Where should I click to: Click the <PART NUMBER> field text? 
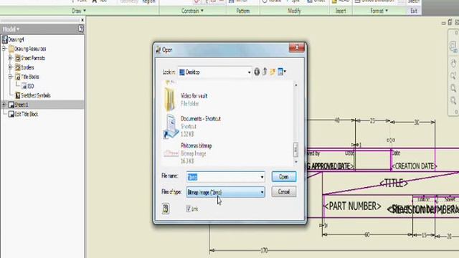(x=352, y=206)
